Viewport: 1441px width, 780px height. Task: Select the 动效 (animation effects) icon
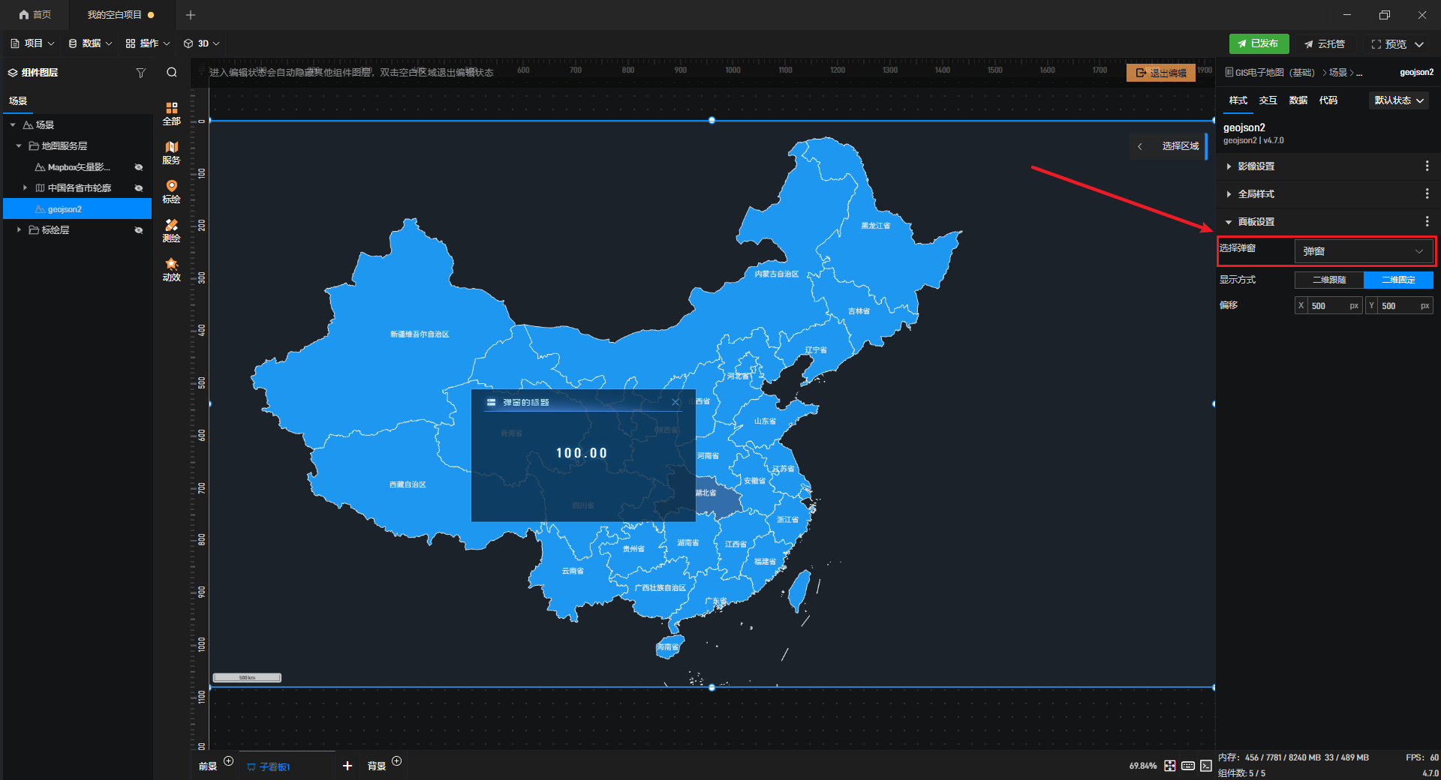[x=171, y=269]
